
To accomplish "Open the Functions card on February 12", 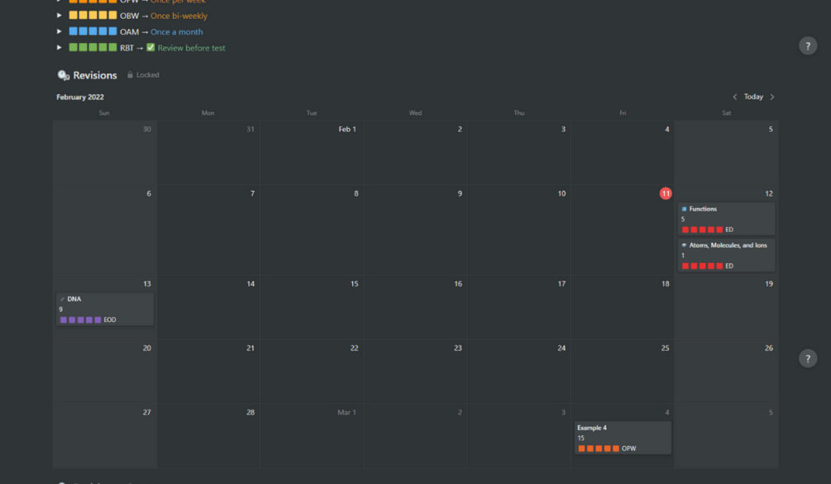I will 726,219.
